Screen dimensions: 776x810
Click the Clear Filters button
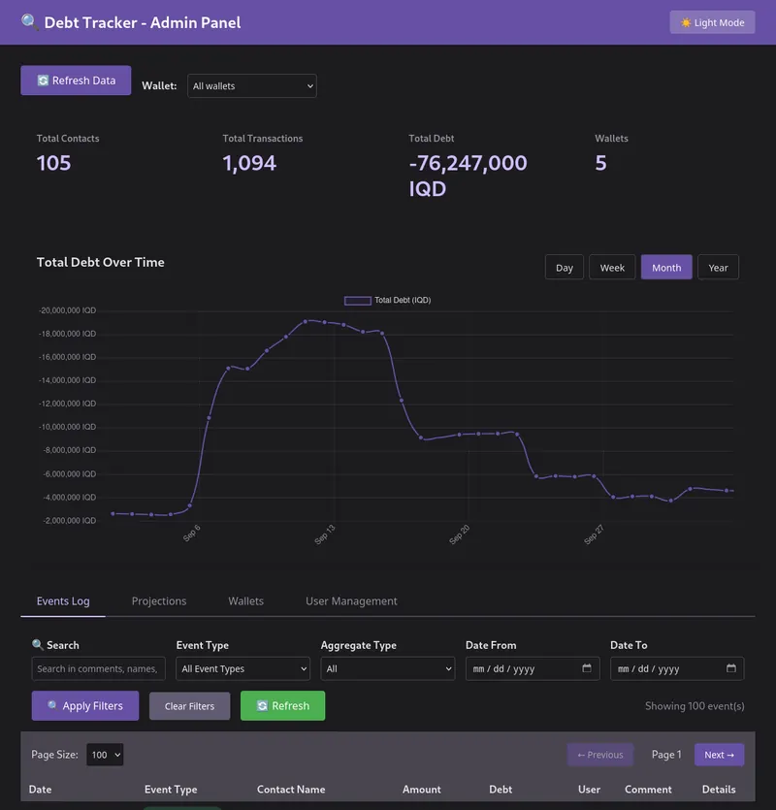(189, 706)
